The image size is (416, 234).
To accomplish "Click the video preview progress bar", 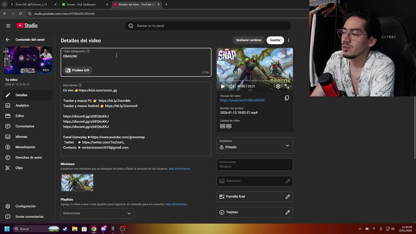I will point(255,81).
